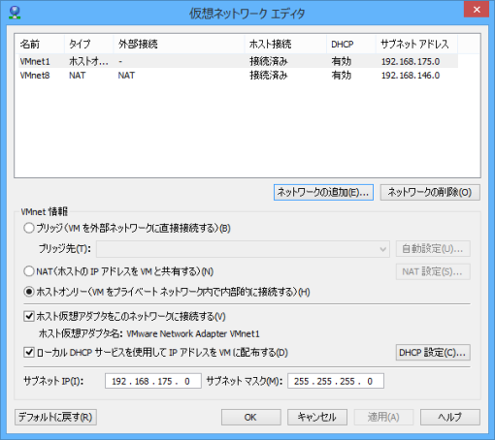
Task: Click the 自動設定(U)... button
Action: click(x=433, y=249)
